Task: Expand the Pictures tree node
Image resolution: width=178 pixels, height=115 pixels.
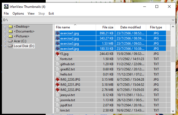Action: (5, 36)
